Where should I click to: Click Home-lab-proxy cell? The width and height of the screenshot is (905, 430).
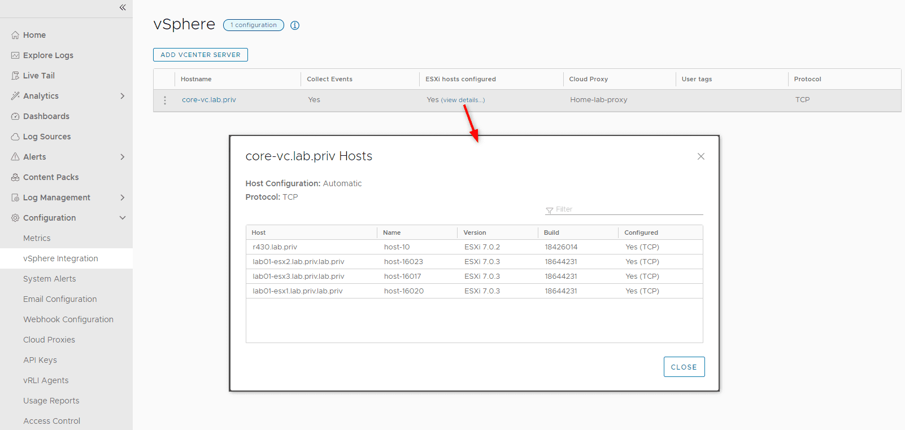point(599,100)
